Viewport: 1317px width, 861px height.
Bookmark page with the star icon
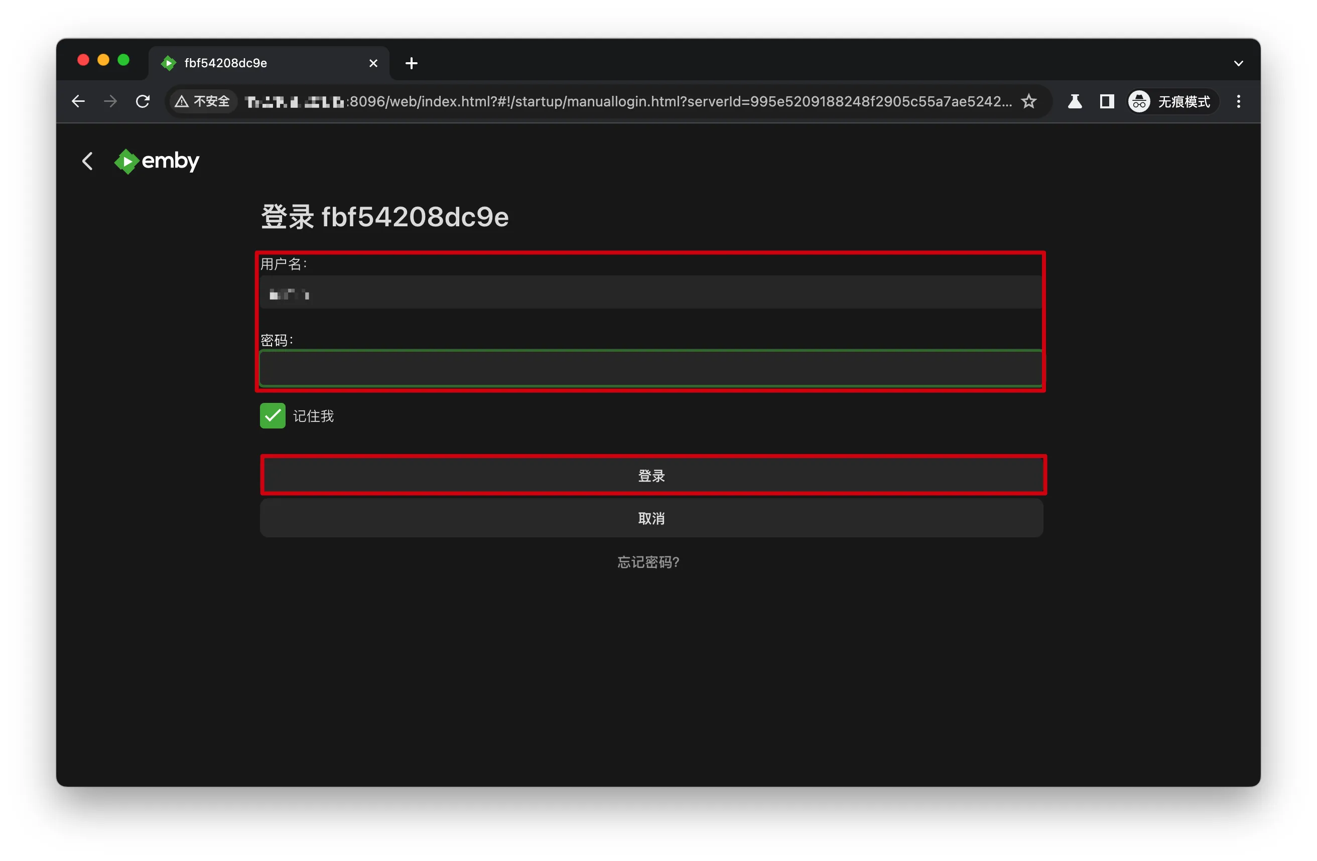point(1029,101)
